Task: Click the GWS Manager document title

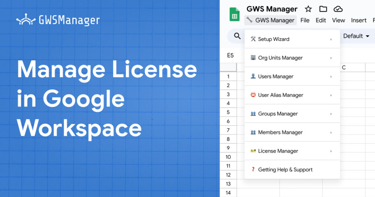Action: [272, 9]
